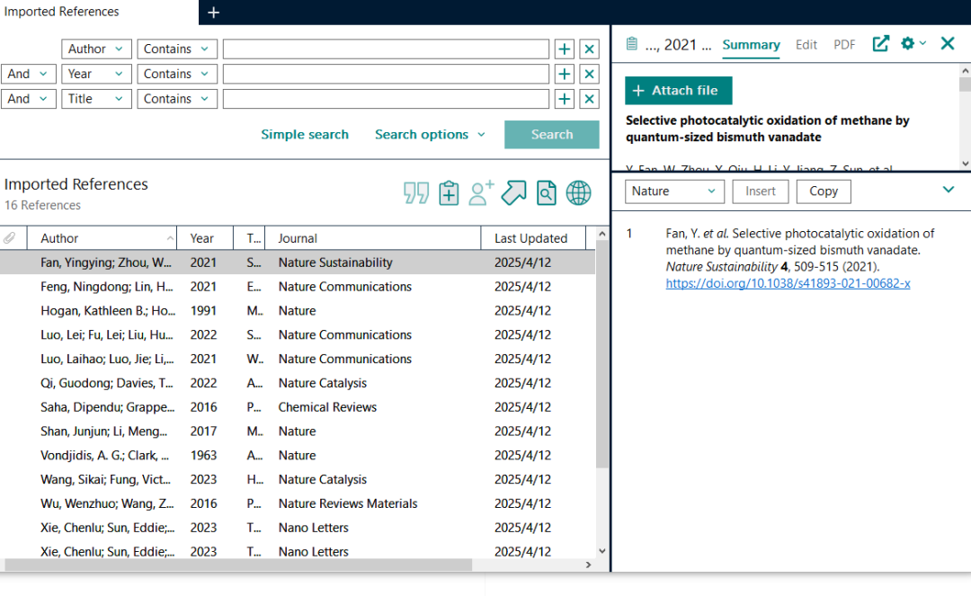Switch to the Edit tab
The height and width of the screenshot is (596, 971).
(x=806, y=45)
